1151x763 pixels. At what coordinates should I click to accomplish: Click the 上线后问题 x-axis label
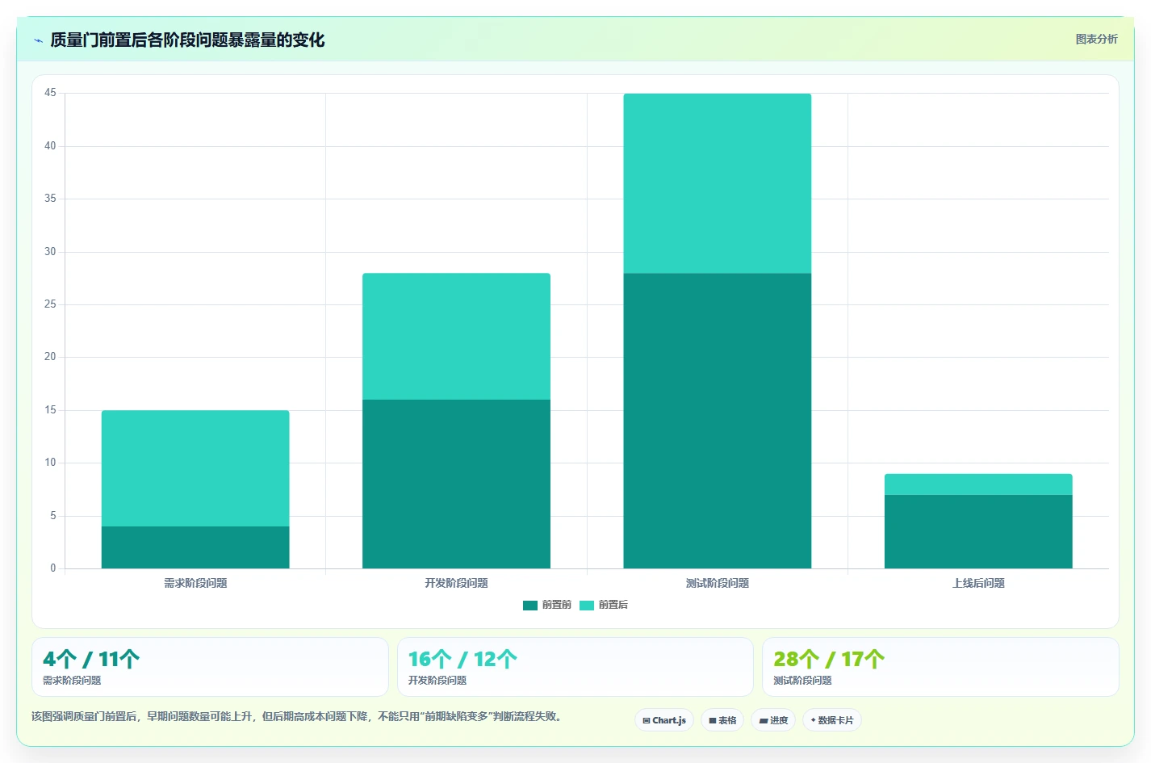pos(978,583)
